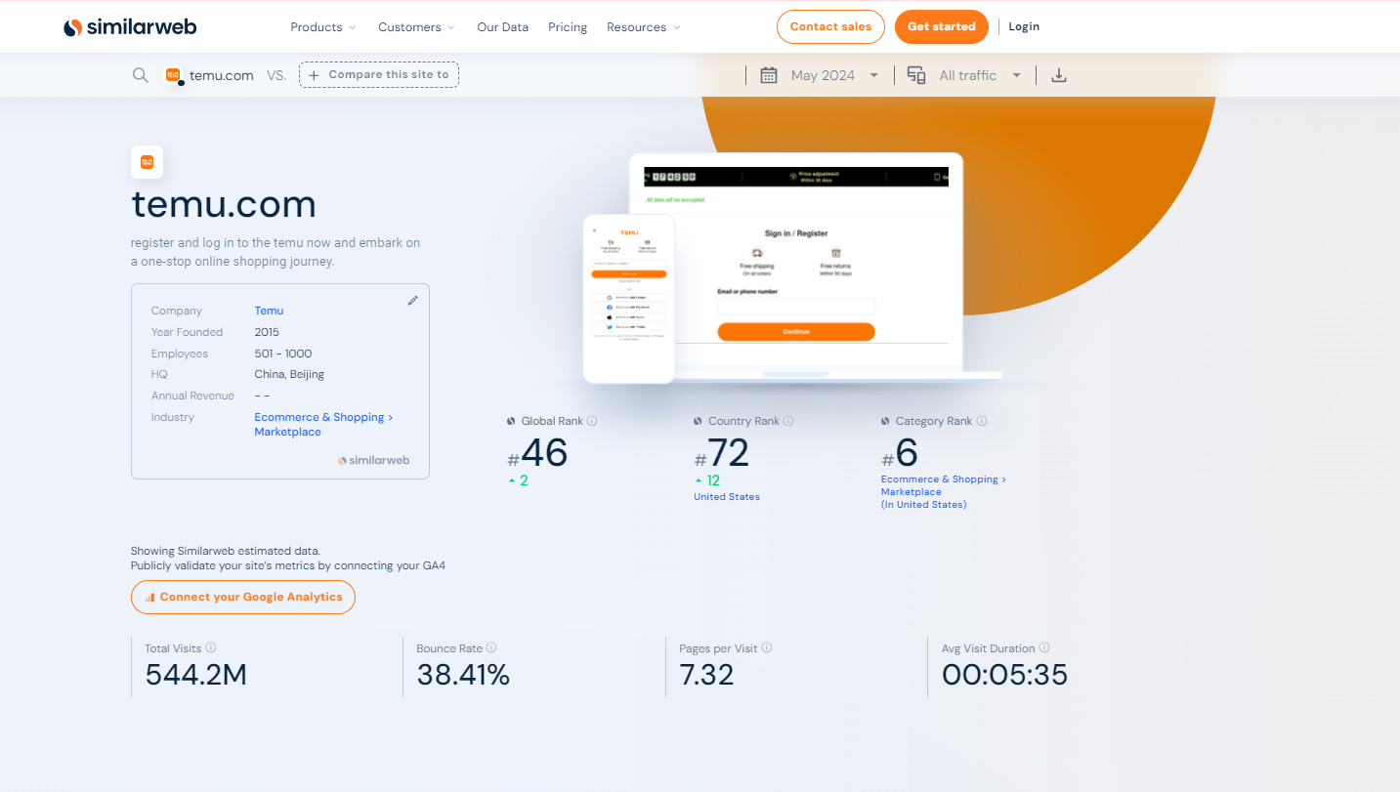Click the calendar icon beside May 2024

coord(769,75)
